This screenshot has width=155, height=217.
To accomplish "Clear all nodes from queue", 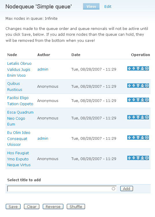I will (x=32, y=207).
